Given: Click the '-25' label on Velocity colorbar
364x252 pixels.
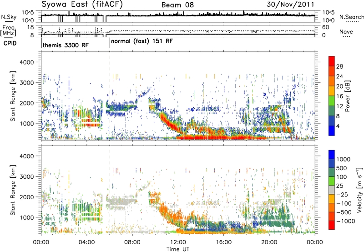Looking at the screenshot, I should click(342, 195).
